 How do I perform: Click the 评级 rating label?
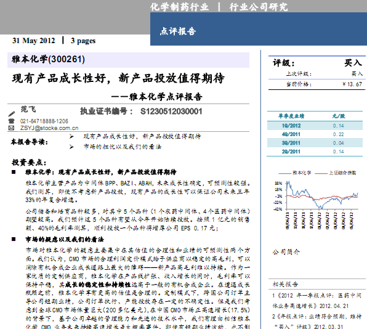[x=284, y=63]
